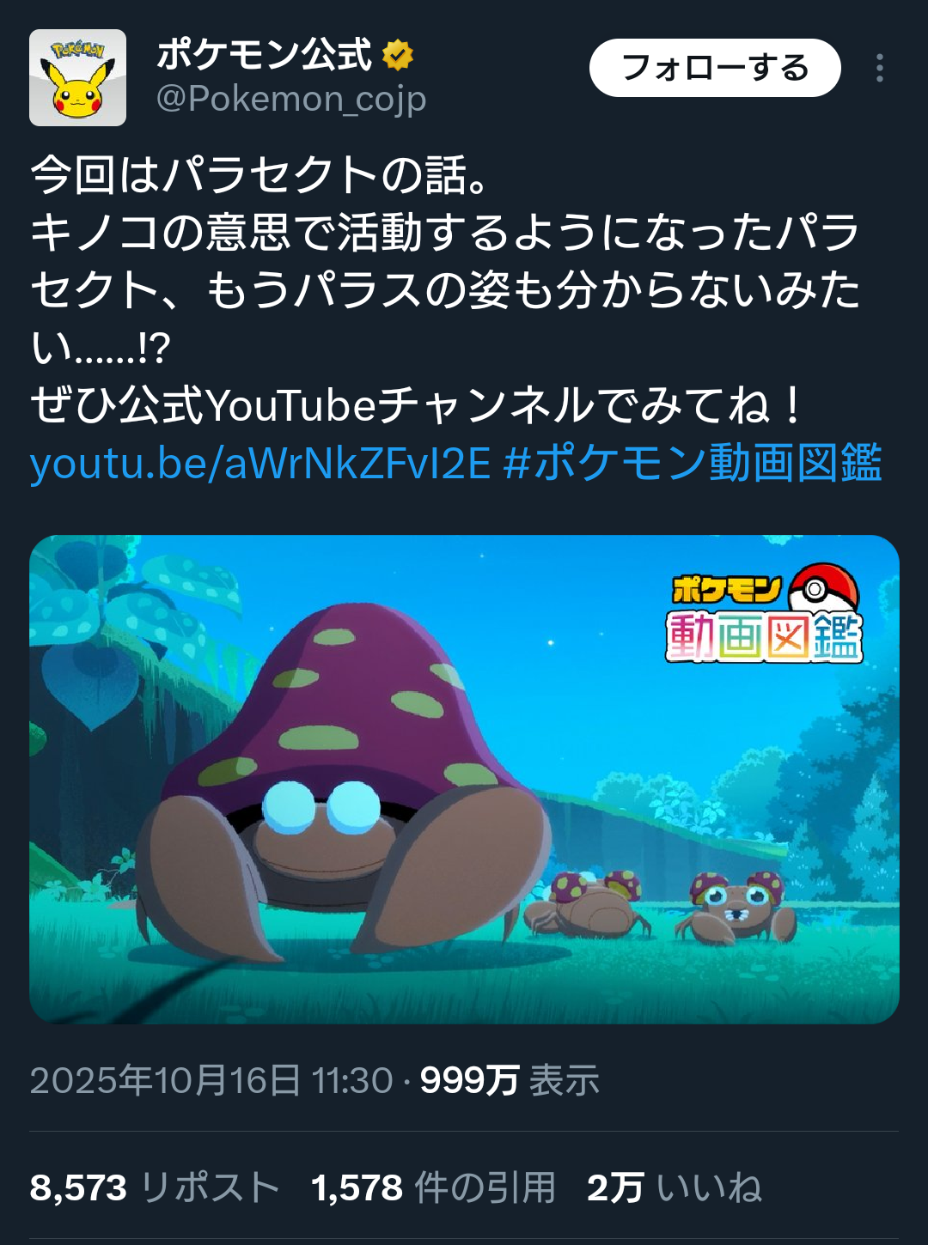Open the ポケモン公式 account name

pos(265,55)
